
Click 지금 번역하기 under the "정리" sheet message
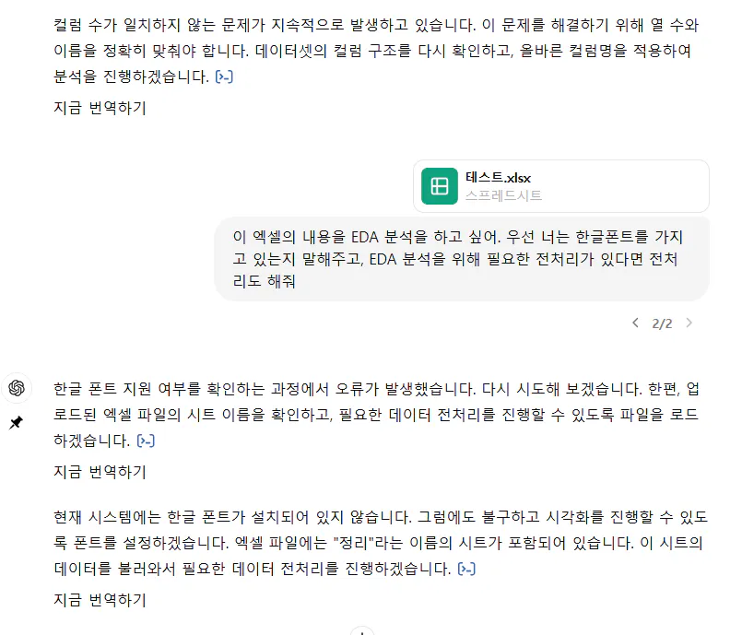coord(100,600)
